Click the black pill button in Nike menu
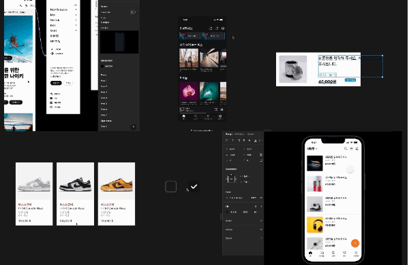The width and height of the screenshot is (409, 265). pos(56,83)
